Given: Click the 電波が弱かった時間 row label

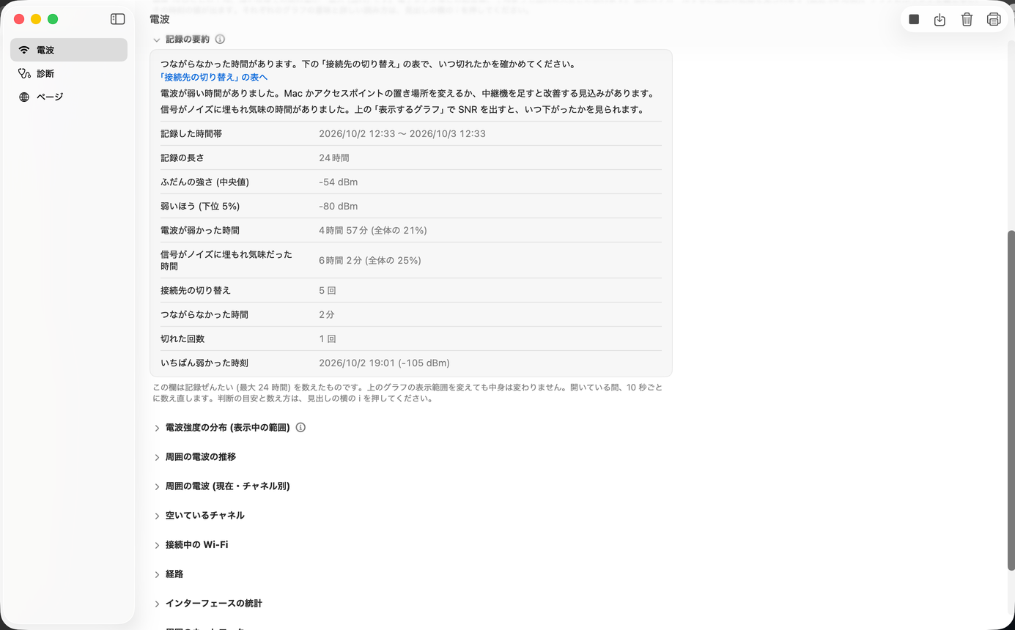Looking at the screenshot, I should click(200, 231).
